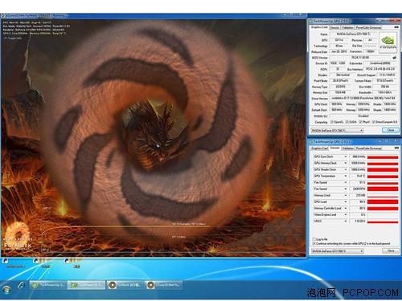
Task: Toggle the PhysX computing checkbox
Action: tap(361, 122)
